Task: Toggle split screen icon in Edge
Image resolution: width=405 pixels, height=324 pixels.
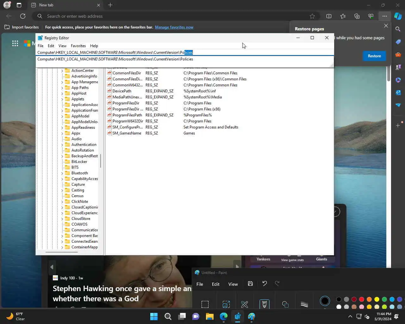Action: tap(329, 16)
